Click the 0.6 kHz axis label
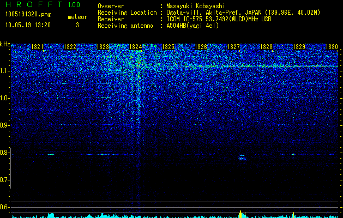The width and height of the screenshot is (343, 218). pyautogui.click(x=5, y=207)
